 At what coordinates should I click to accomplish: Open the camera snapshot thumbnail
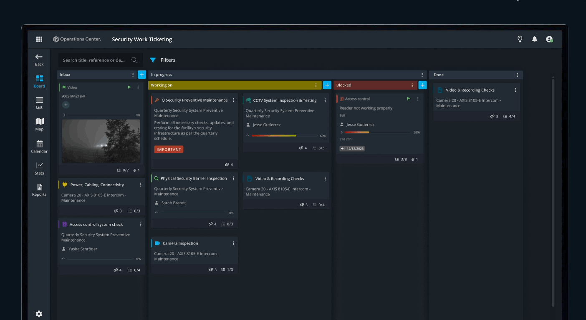(101, 142)
